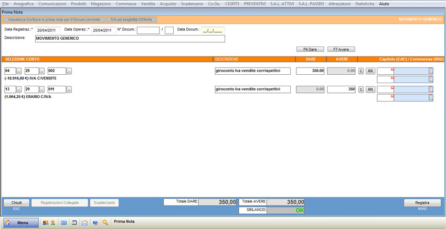Open the lookup button next to code 002
The width and height of the screenshot is (446, 229).
pyautogui.click(x=69, y=71)
